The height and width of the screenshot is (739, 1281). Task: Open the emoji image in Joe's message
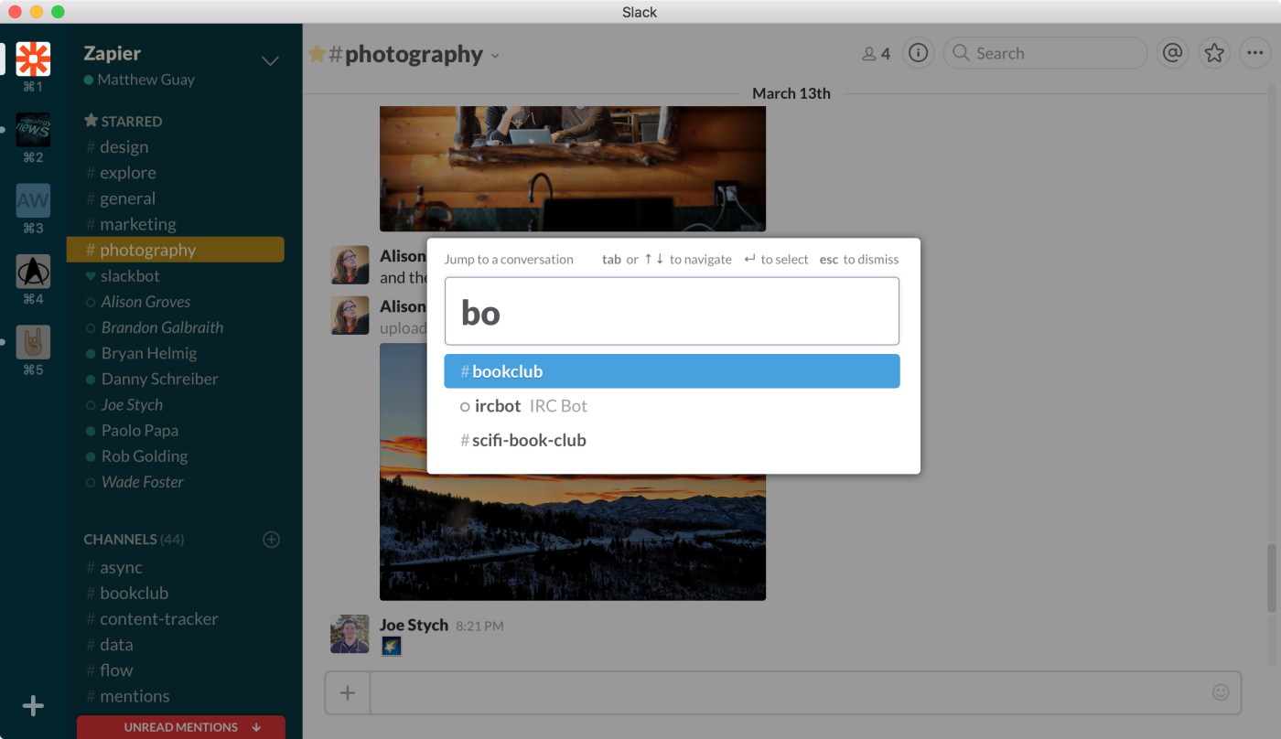(x=391, y=647)
